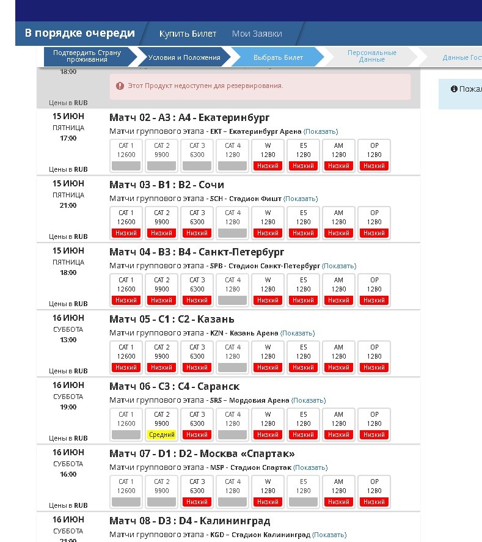Click the info icon in the right-hand panel
This screenshot has height=542, width=482.
[x=454, y=89]
